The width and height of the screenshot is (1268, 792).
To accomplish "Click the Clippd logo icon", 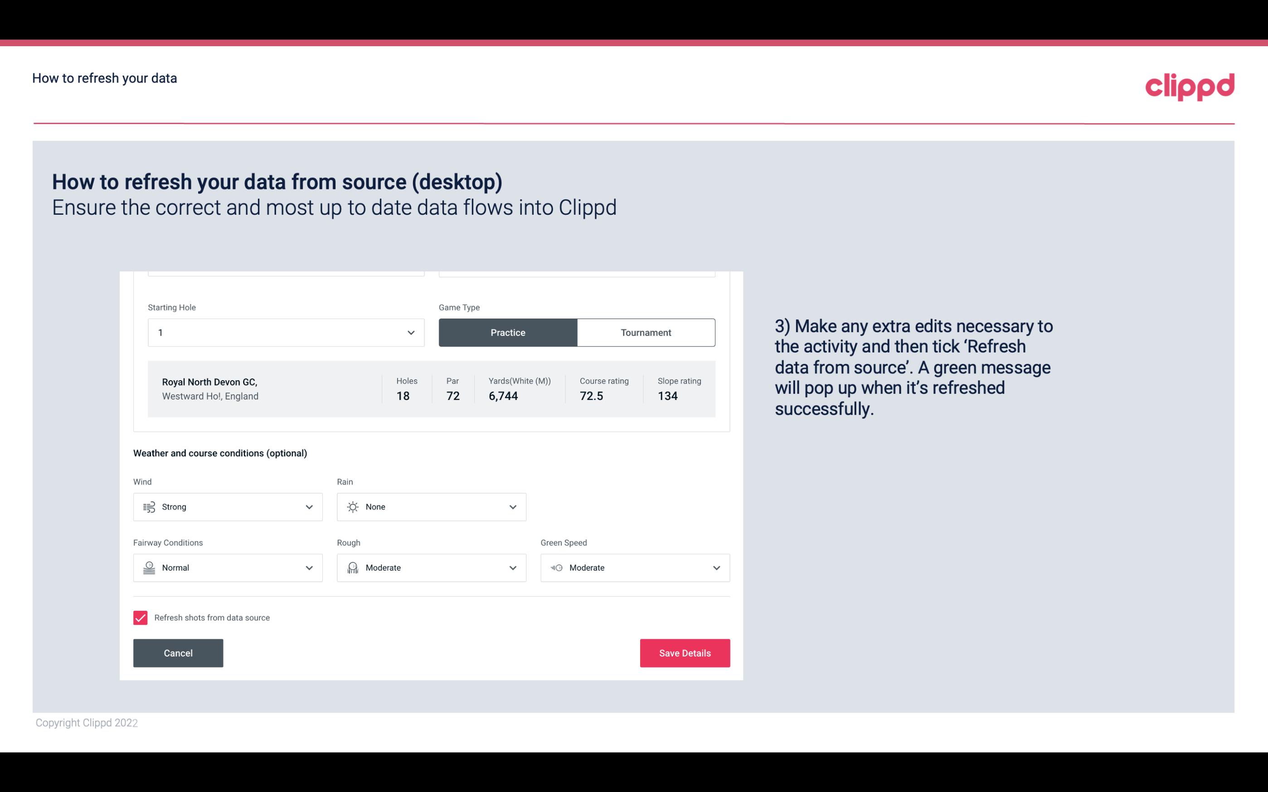I will [x=1190, y=85].
